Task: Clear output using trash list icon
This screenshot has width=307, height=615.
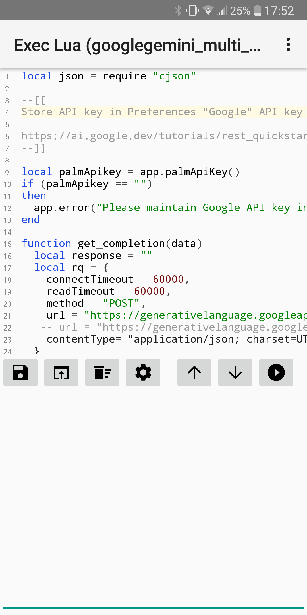Action: [102, 372]
